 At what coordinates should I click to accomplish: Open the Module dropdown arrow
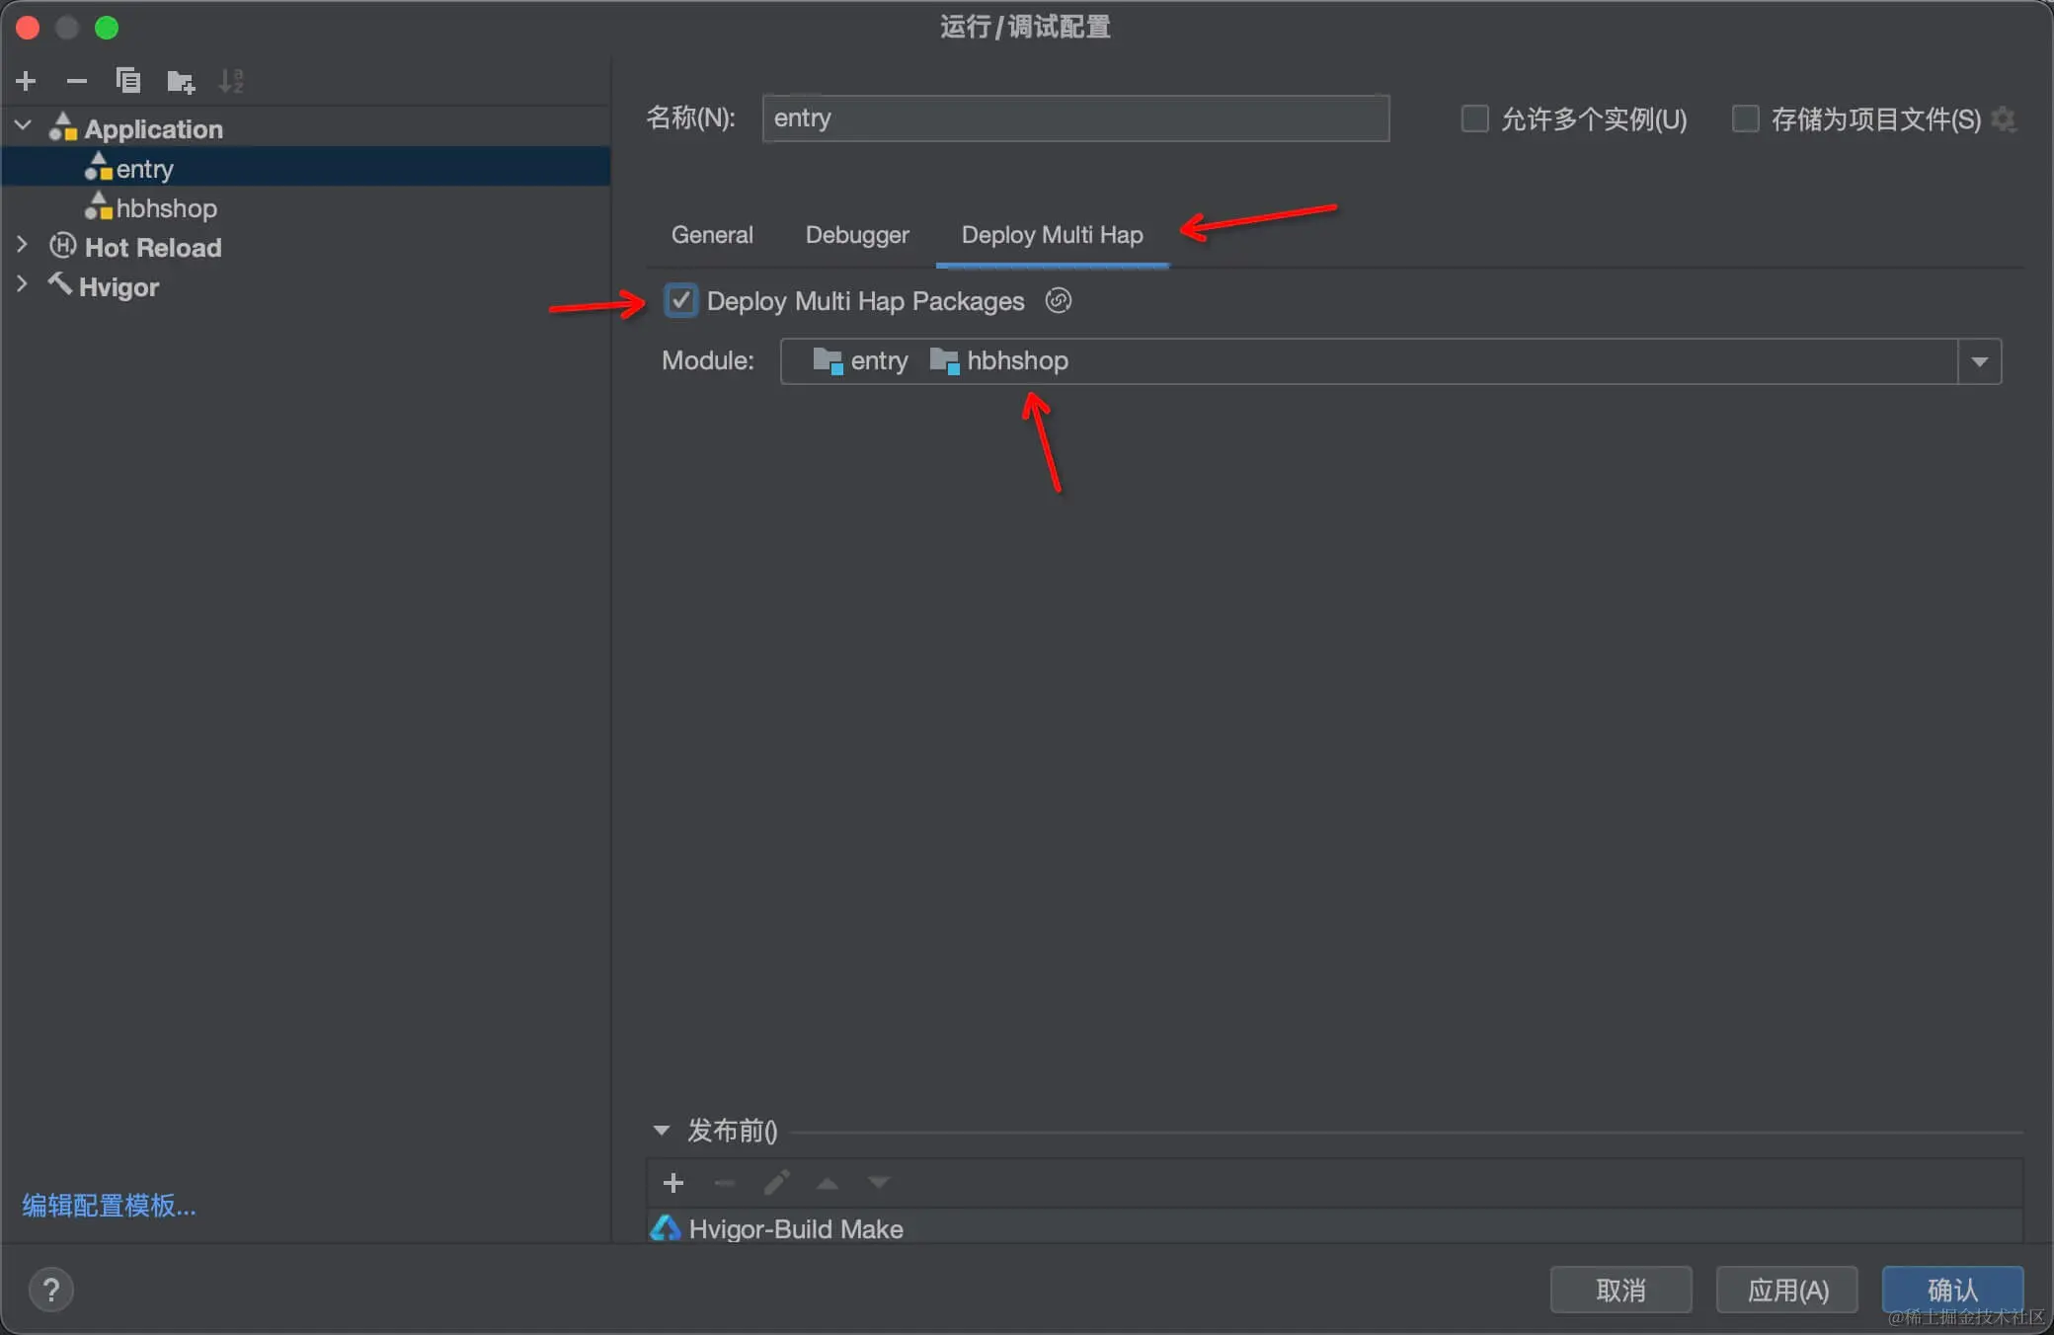click(1979, 361)
